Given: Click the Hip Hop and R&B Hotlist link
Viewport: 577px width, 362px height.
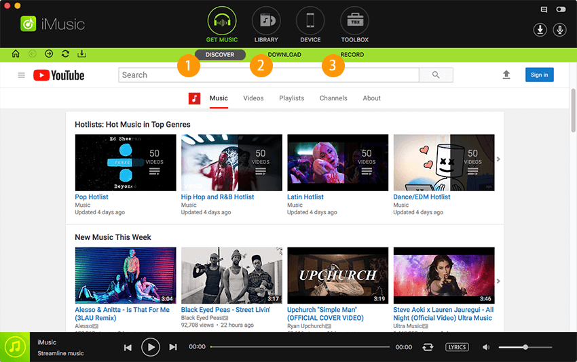Looking at the screenshot, I should click(217, 197).
